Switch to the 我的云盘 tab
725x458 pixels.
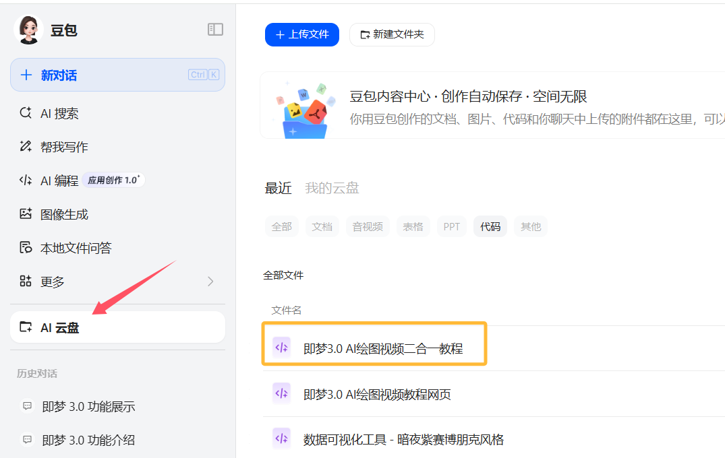(x=332, y=189)
